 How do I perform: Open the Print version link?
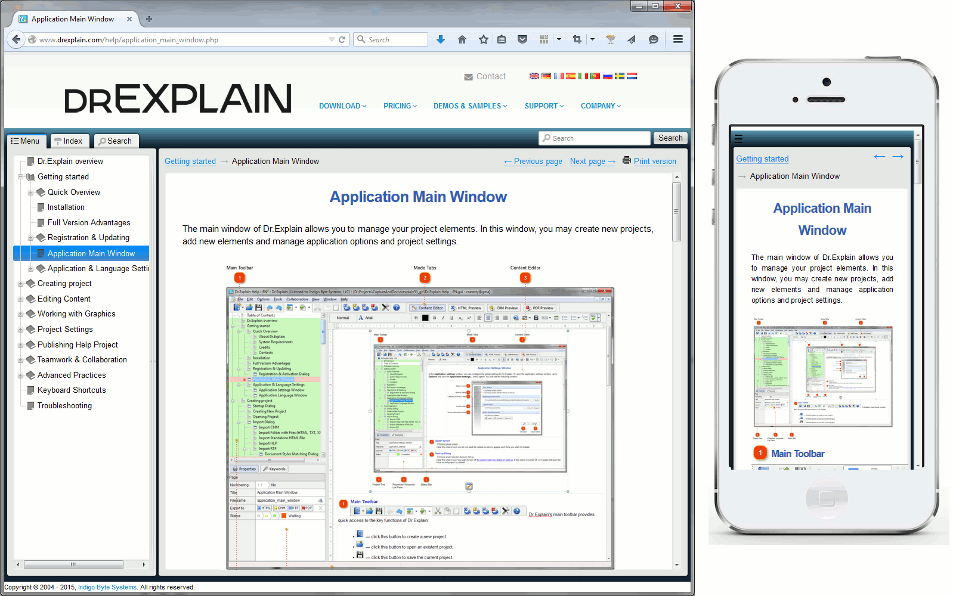(x=655, y=162)
